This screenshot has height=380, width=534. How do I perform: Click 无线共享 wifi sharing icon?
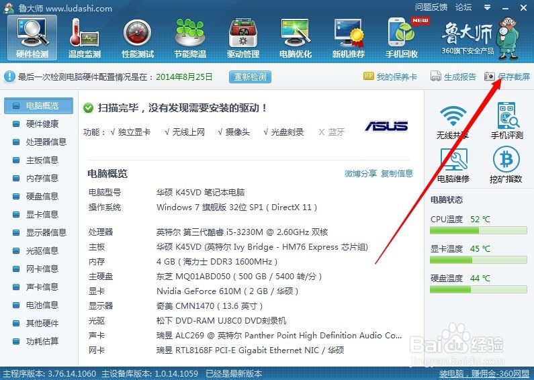coord(453,122)
